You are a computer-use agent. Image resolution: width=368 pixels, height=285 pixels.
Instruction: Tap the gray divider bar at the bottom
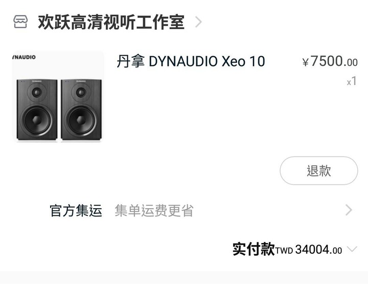(x=184, y=278)
